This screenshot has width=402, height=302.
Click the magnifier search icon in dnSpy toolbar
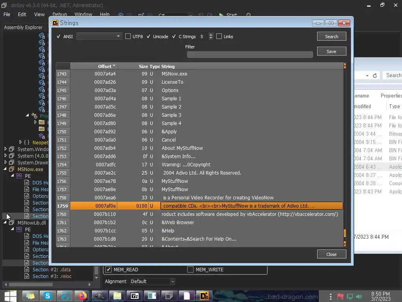[249, 15]
